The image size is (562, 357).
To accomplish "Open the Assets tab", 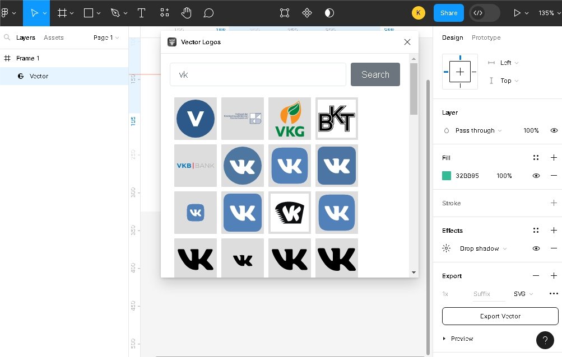I will click(54, 37).
